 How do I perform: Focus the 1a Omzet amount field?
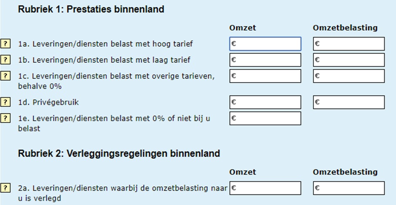point(265,44)
